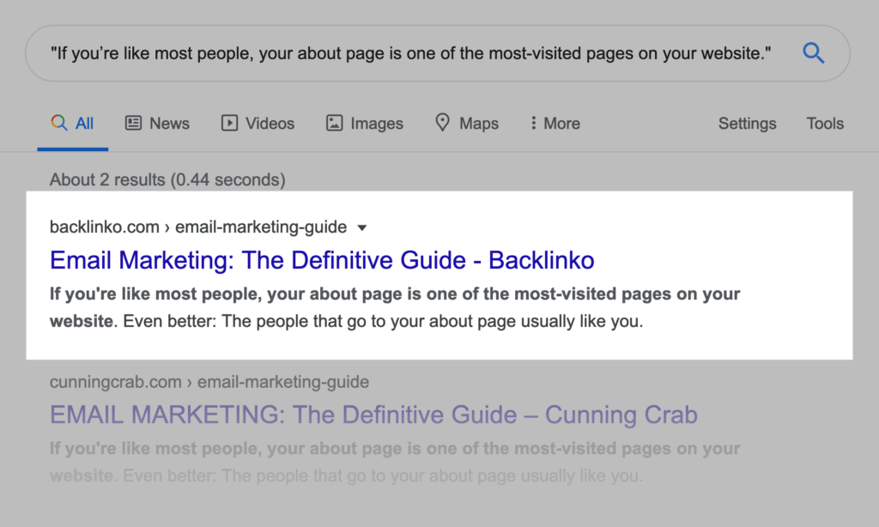Open the Cunning Crab Email Marketing result
The height and width of the screenshot is (527, 879).
(x=373, y=415)
